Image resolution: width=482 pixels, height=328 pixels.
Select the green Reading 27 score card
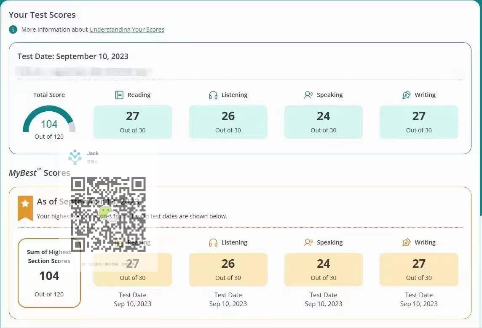(132, 122)
